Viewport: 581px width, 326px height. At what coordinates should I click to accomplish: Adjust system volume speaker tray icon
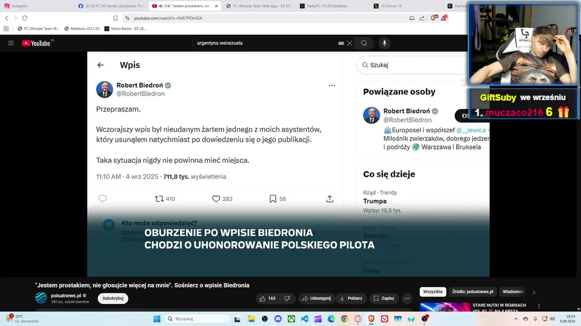552,319
